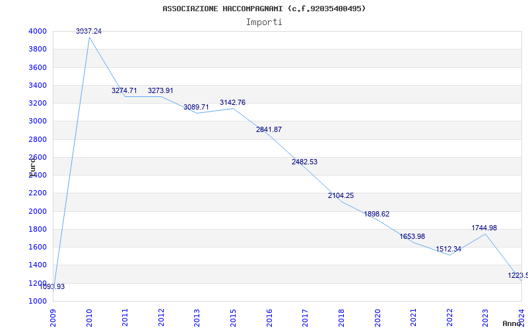Click the 2016 x-axis label
Viewport: 528px width, 330px height.
[x=269, y=318]
